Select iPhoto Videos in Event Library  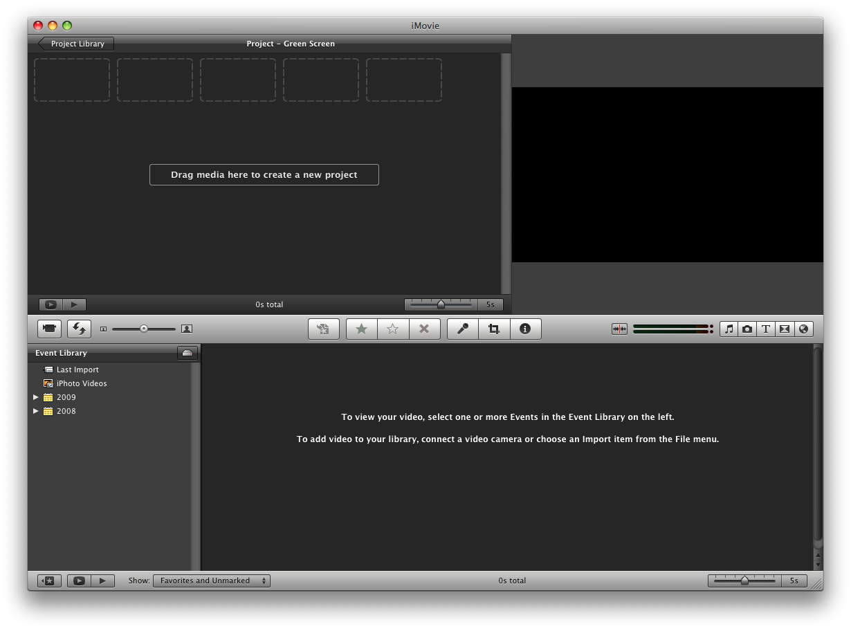coord(82,383)
